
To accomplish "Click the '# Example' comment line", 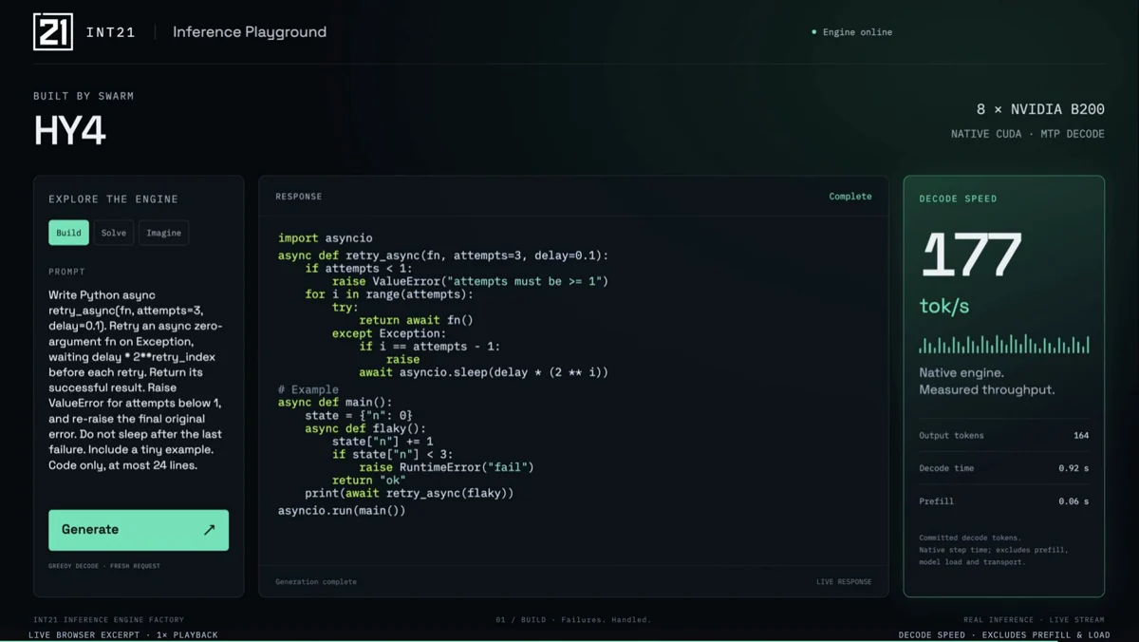I will pyautogui.click(x=308, y=389).
